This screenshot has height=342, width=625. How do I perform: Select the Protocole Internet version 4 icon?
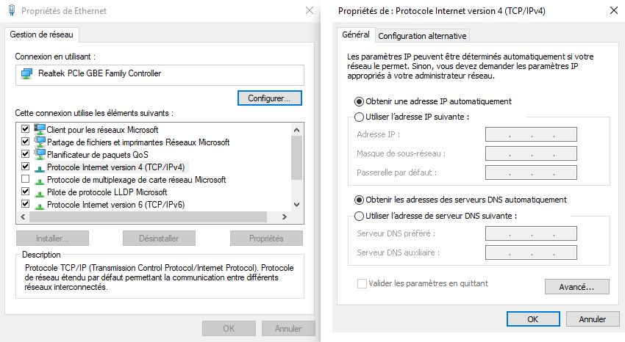click(40, 167)
